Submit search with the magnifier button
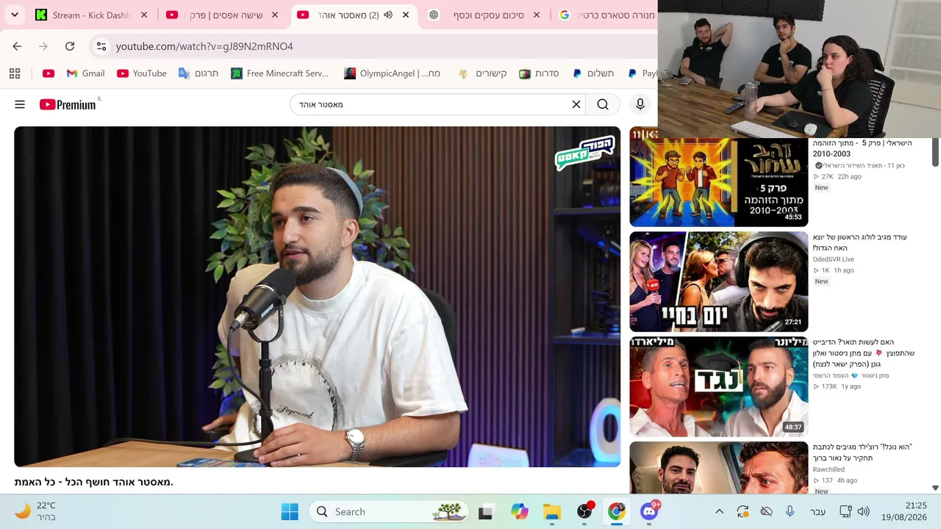941x529 pixels. [603, 104]
